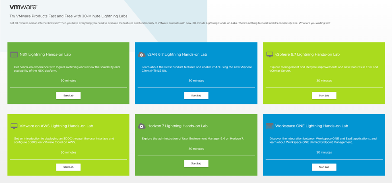Viewport: 392px width, 183px height.
Task: Start the NSX Lightning lab
Action: [x=68, y=96]
